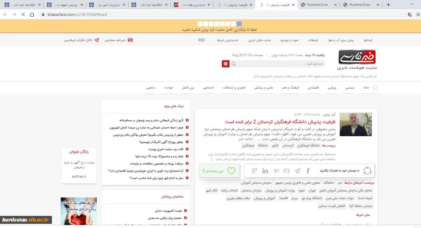The height and width of the screenshot is (228, 421).
Task: Switch to the پردیس شهید browser tab
Action: [x=65, y=5]
